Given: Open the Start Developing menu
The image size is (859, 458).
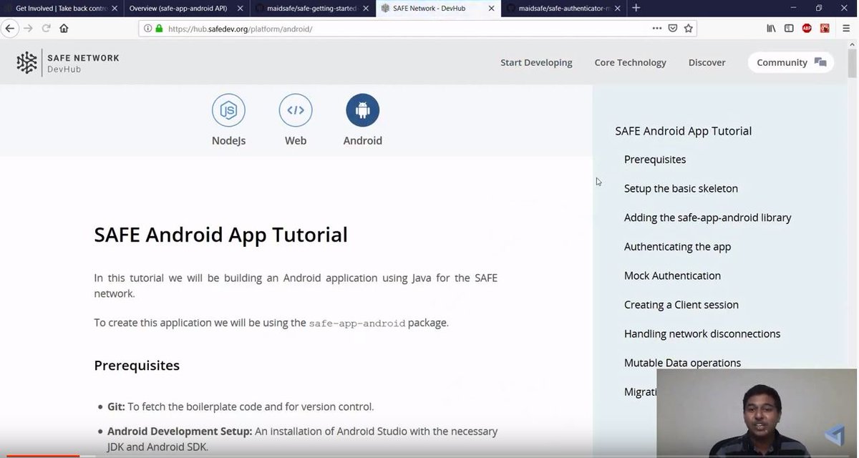Looking at the screenshot, I should (x=535, y=62).
